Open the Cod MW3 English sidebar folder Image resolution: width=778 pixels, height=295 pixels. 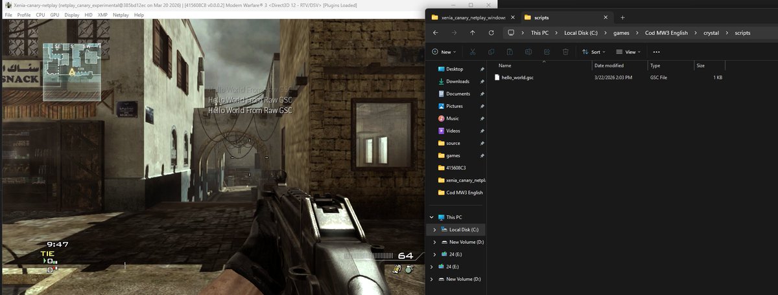pos(460,192)
